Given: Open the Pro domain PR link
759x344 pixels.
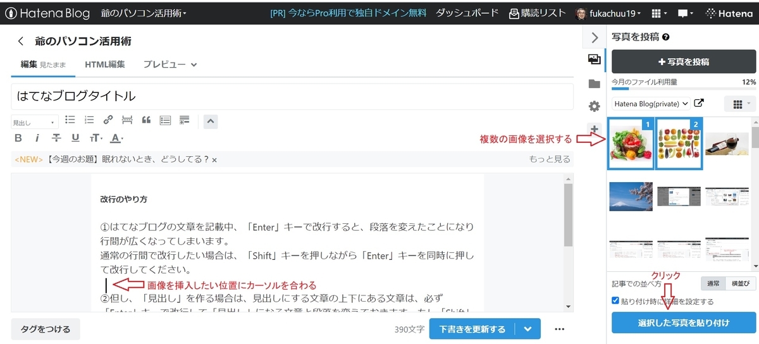Looking at the screenshot, I should coord(348,13).
